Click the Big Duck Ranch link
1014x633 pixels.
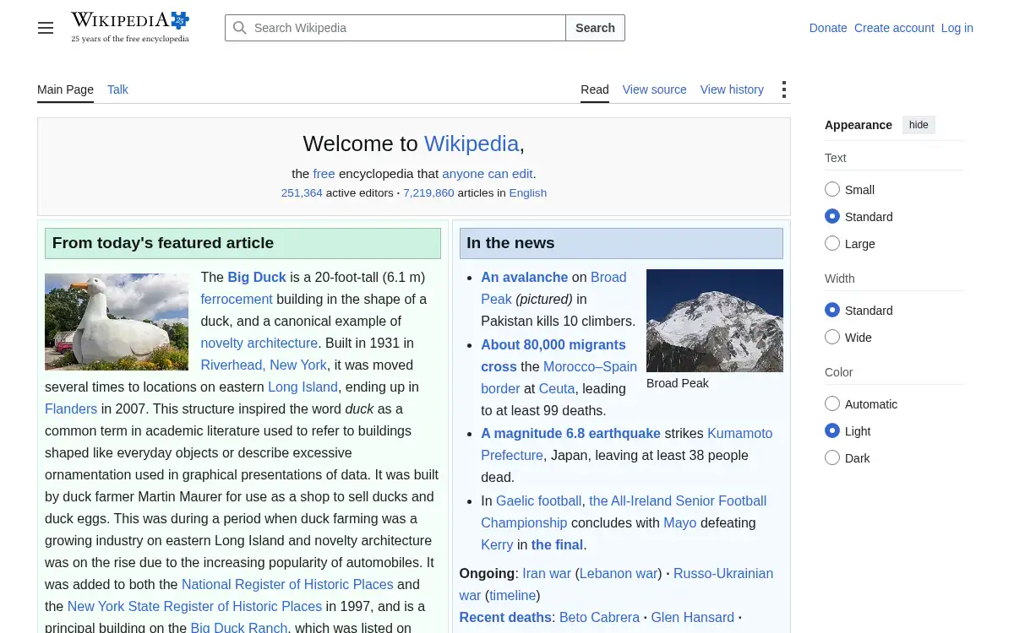click(x=239, y=628)
